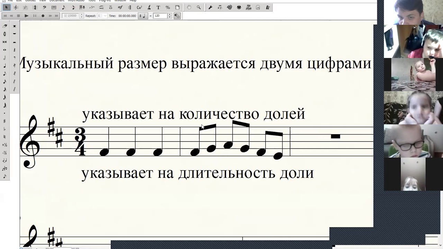The width and height of the screenshot is (443, 249).
Task: Toggle the flat accidental tool
Action: [5, 129]
